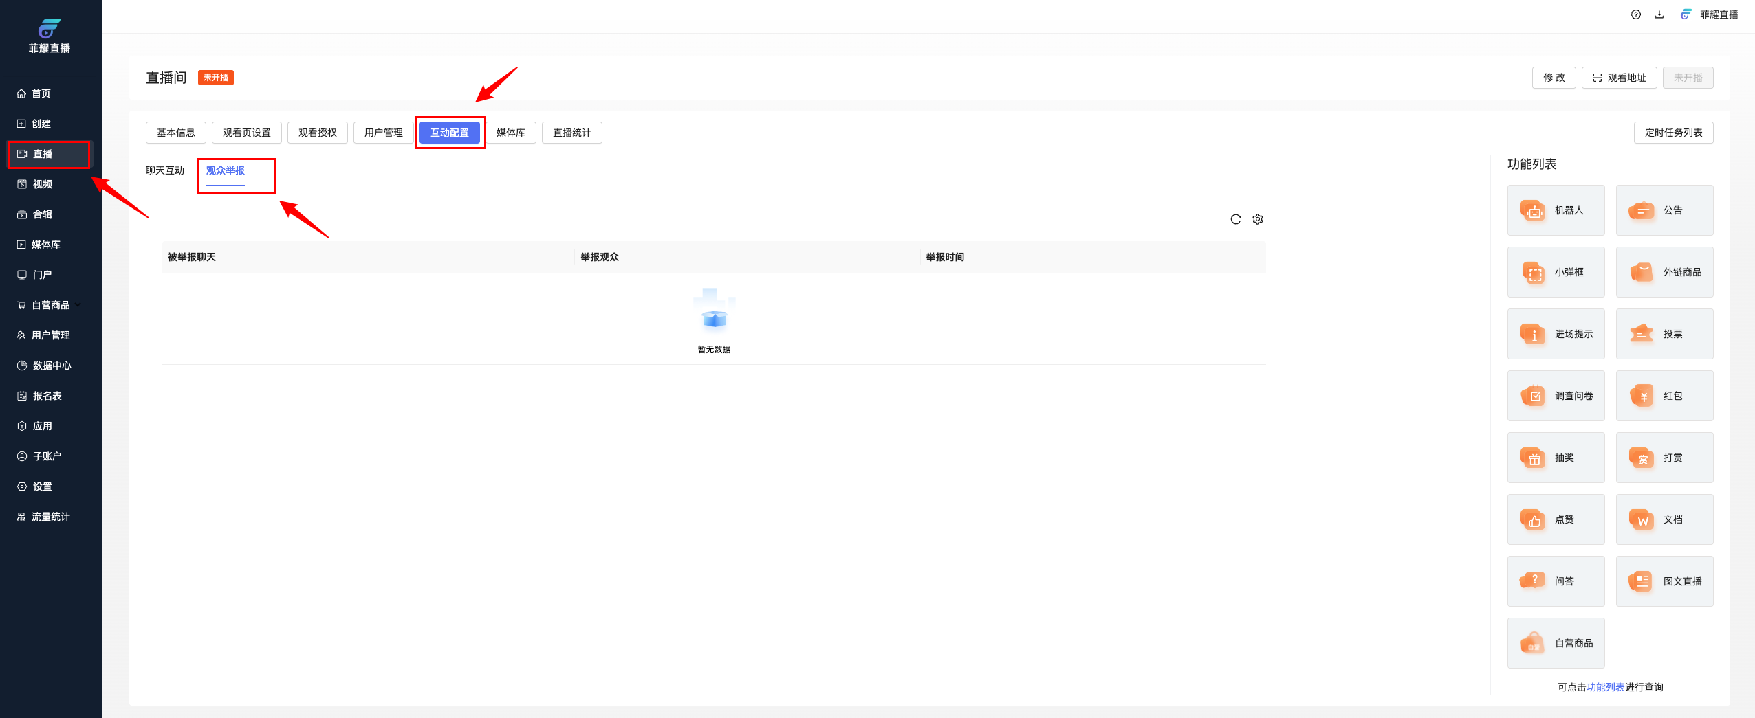
Task: Switch to the 聊天互动 sub-tab
Action: (165, 170)
